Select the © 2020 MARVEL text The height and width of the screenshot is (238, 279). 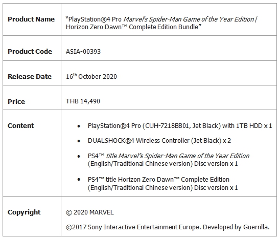tap(90, 212)
